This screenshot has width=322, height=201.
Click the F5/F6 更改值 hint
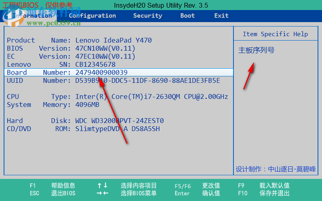[197, 186]
